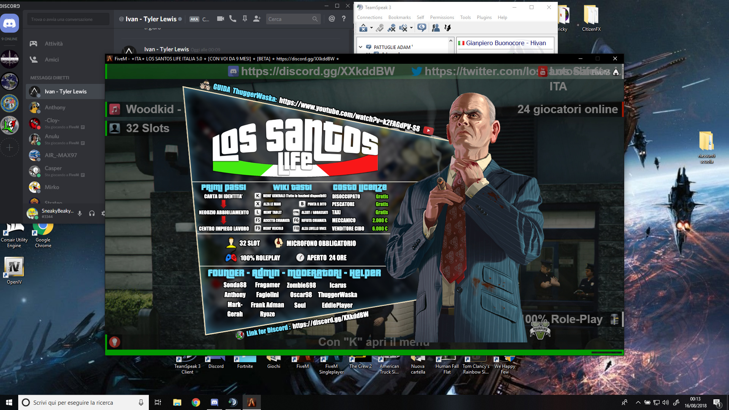The height and width of the screenshot is (410, 729).
Task: Open TeamSpeak Permissions menu
Action: pos(442,17)
